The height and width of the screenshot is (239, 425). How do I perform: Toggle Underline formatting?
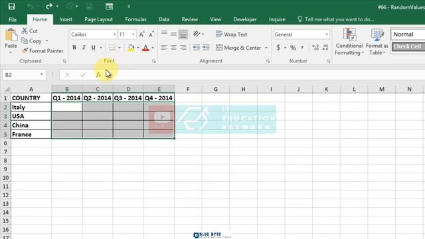coord(94,48)
